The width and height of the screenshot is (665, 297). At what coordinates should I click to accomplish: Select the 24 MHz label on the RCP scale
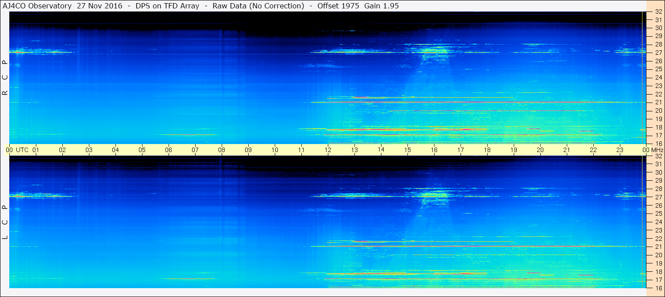point(658,77)
